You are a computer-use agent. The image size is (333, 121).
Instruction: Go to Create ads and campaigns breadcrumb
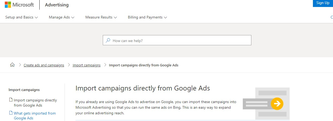[44, 65]
